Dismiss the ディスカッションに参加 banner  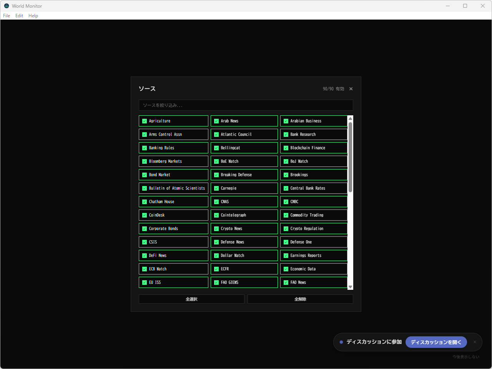475,342
